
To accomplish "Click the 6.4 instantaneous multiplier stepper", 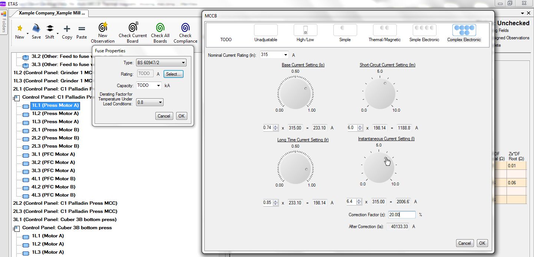I will click(359, 202).
